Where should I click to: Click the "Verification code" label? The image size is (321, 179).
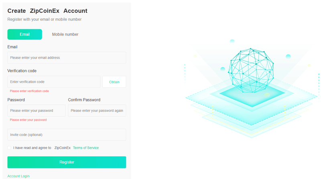point(22,71)
